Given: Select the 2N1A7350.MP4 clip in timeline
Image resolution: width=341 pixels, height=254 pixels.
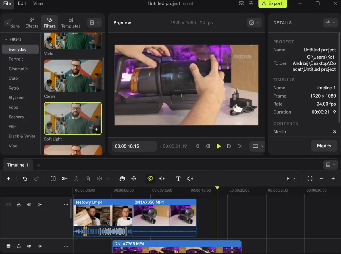Looking at the screenshot, I should [x=164, y=217].
